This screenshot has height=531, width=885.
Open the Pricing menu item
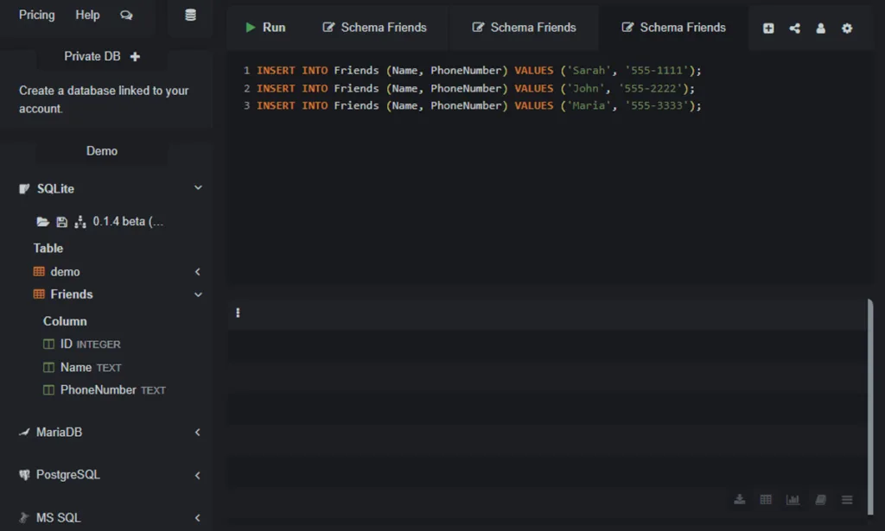click(36, 15)
